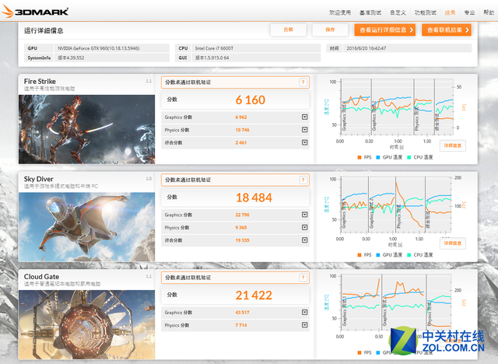Click Cloud Gate FPS orange legend swatch
This screenshot has height=364, width=498.
[x=359, y=352]
